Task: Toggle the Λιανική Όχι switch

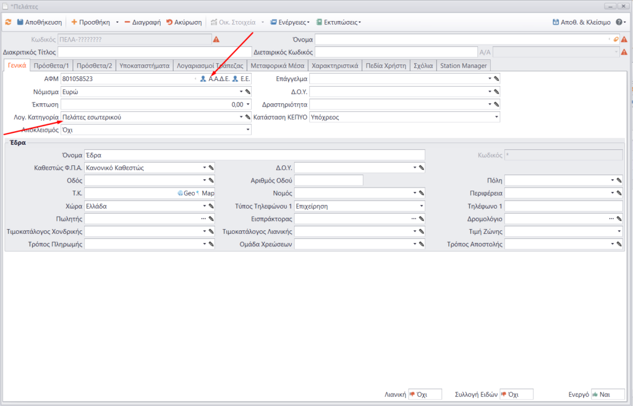Action: point(425,394)
